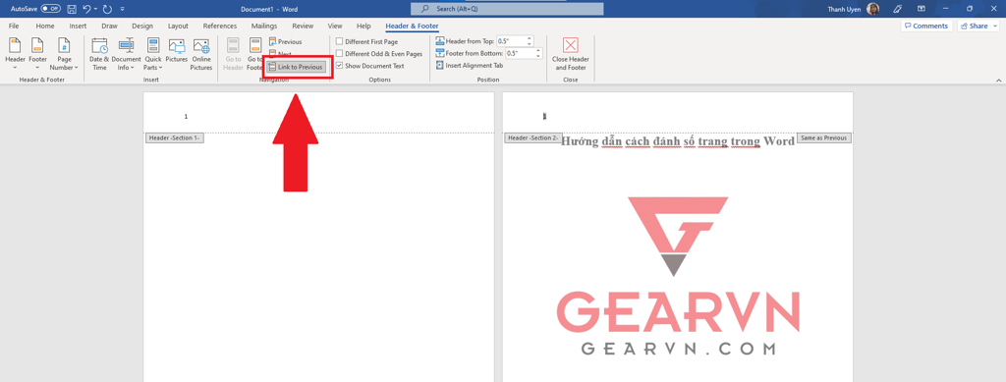Open the Header gallery button
This screenshot has height=382, width=1006.
(x=15, y=54)
